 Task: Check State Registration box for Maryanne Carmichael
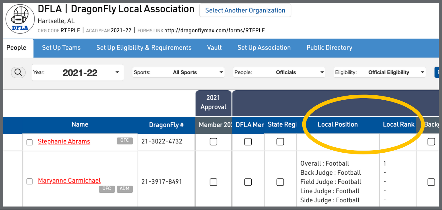[x=280, y=182]
